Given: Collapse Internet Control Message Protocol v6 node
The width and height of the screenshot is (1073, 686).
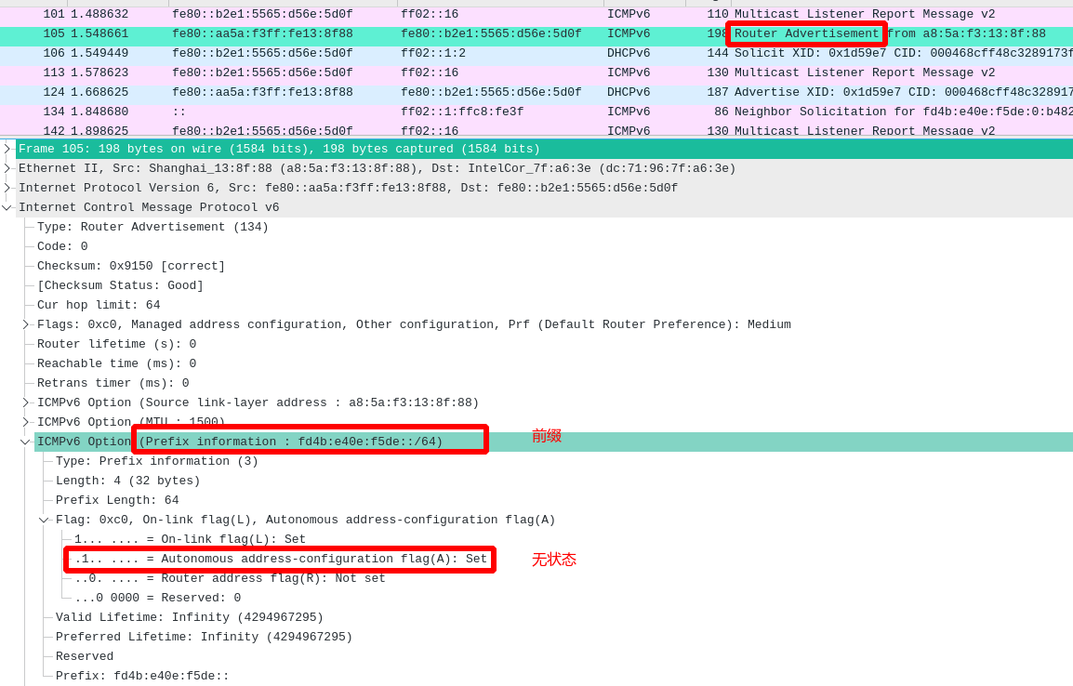Looking at the screenshot, I should click(x=7, y=207).
